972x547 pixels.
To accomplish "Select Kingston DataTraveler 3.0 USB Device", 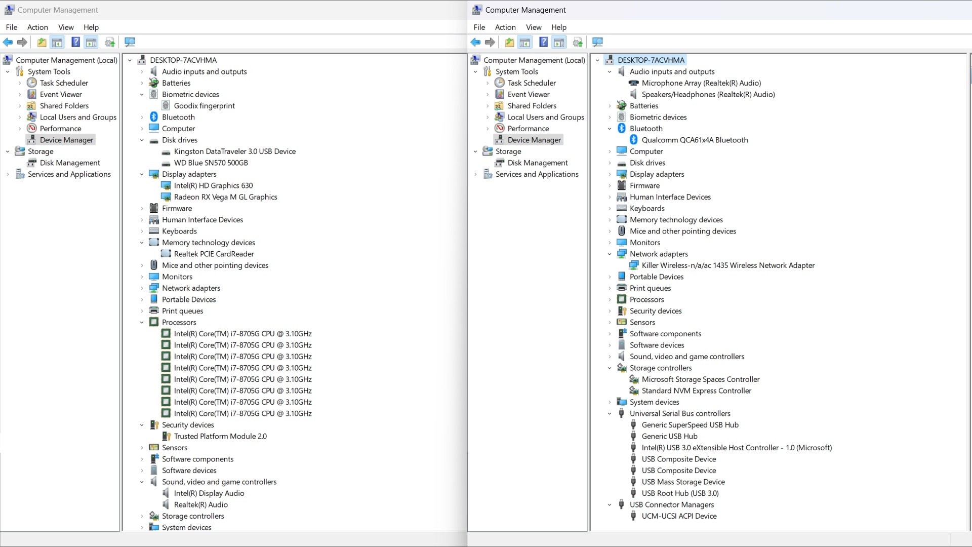I will [235, 151].
